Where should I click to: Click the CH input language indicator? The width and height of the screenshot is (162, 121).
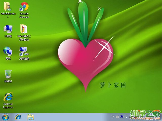[113, 117]
